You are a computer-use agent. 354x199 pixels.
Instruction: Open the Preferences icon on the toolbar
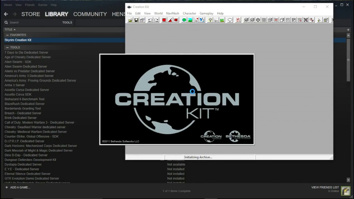(x=142, y=20)
